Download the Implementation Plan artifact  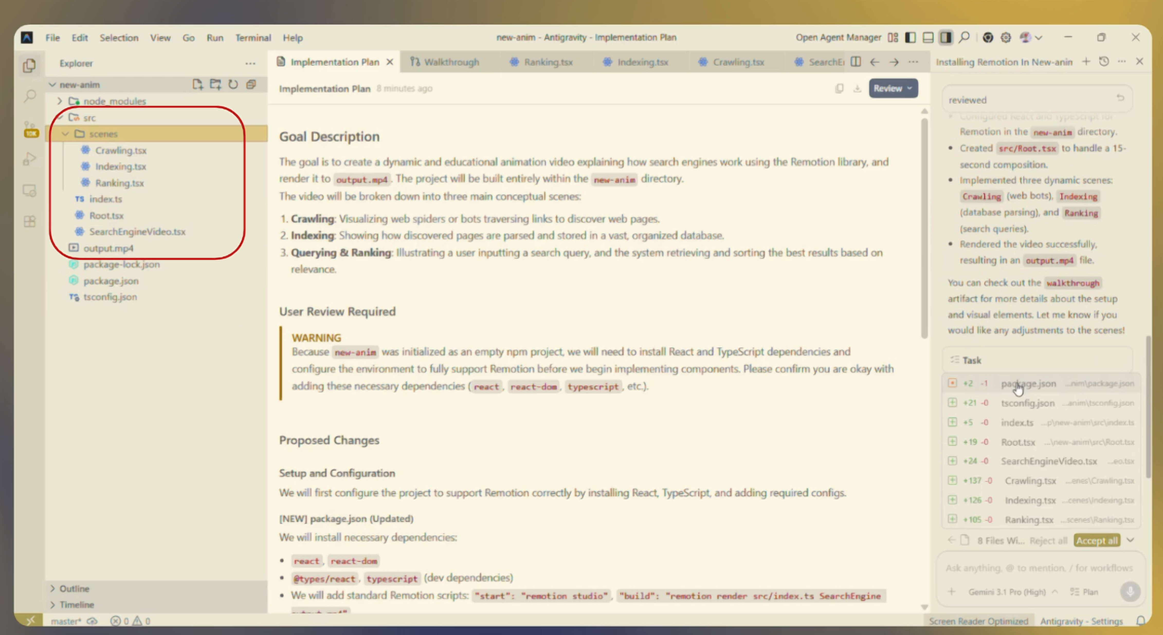tap(857, 88)
